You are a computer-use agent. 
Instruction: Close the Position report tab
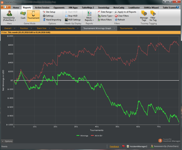click(31, 28)
